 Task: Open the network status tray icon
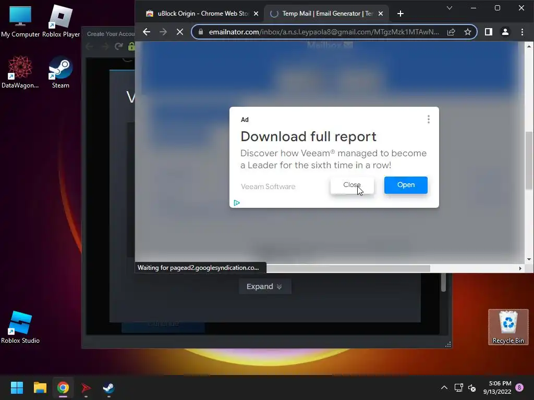pyautogui.click(x=458, y=387)
